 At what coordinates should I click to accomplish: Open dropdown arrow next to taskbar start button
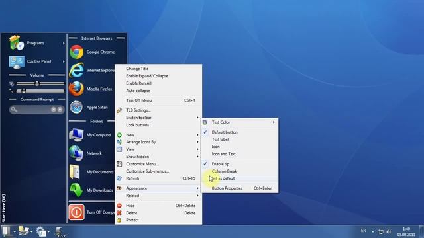click(15, 232)
